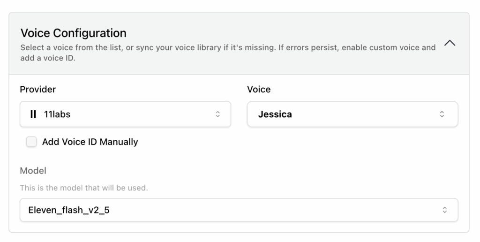Click up-down arrows in Model dropdown
This screenshot has width=480, height=242.
445,210
